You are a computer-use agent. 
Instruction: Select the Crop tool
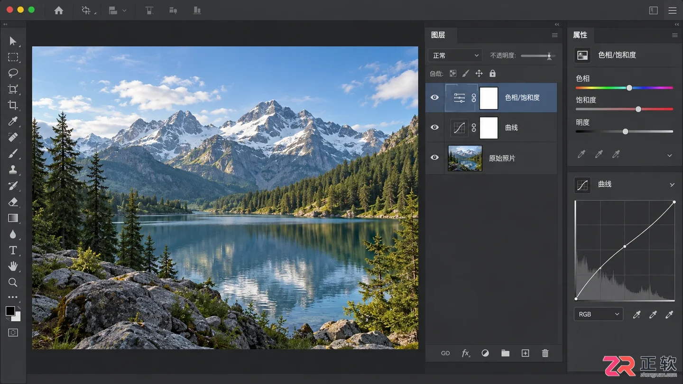13,105
